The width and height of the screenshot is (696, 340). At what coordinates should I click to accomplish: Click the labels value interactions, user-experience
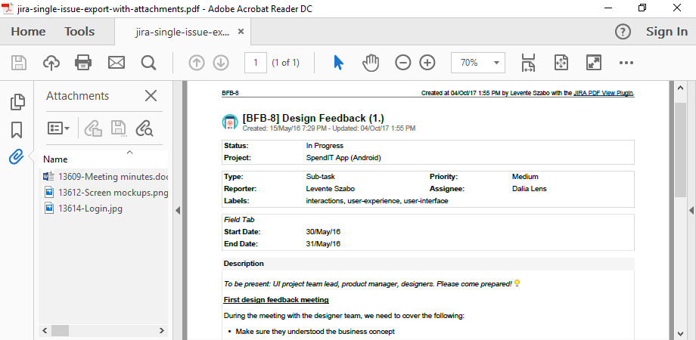pyautogui.click(x=377, y=201)
